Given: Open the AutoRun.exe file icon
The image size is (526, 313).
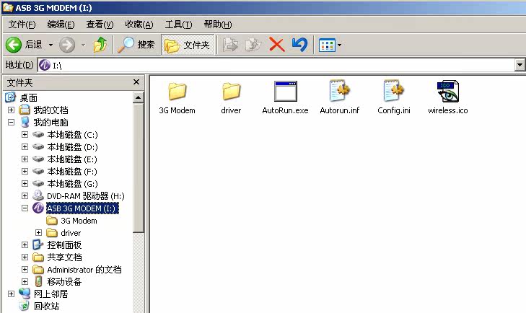Looking at the screenshot, I should [285, 92].
